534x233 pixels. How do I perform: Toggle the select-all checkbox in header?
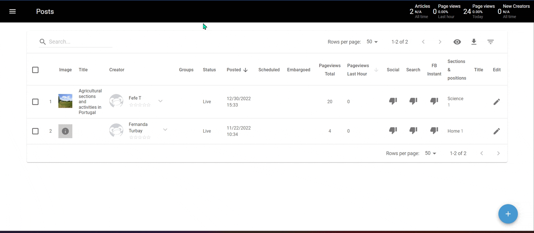(35, 70)
